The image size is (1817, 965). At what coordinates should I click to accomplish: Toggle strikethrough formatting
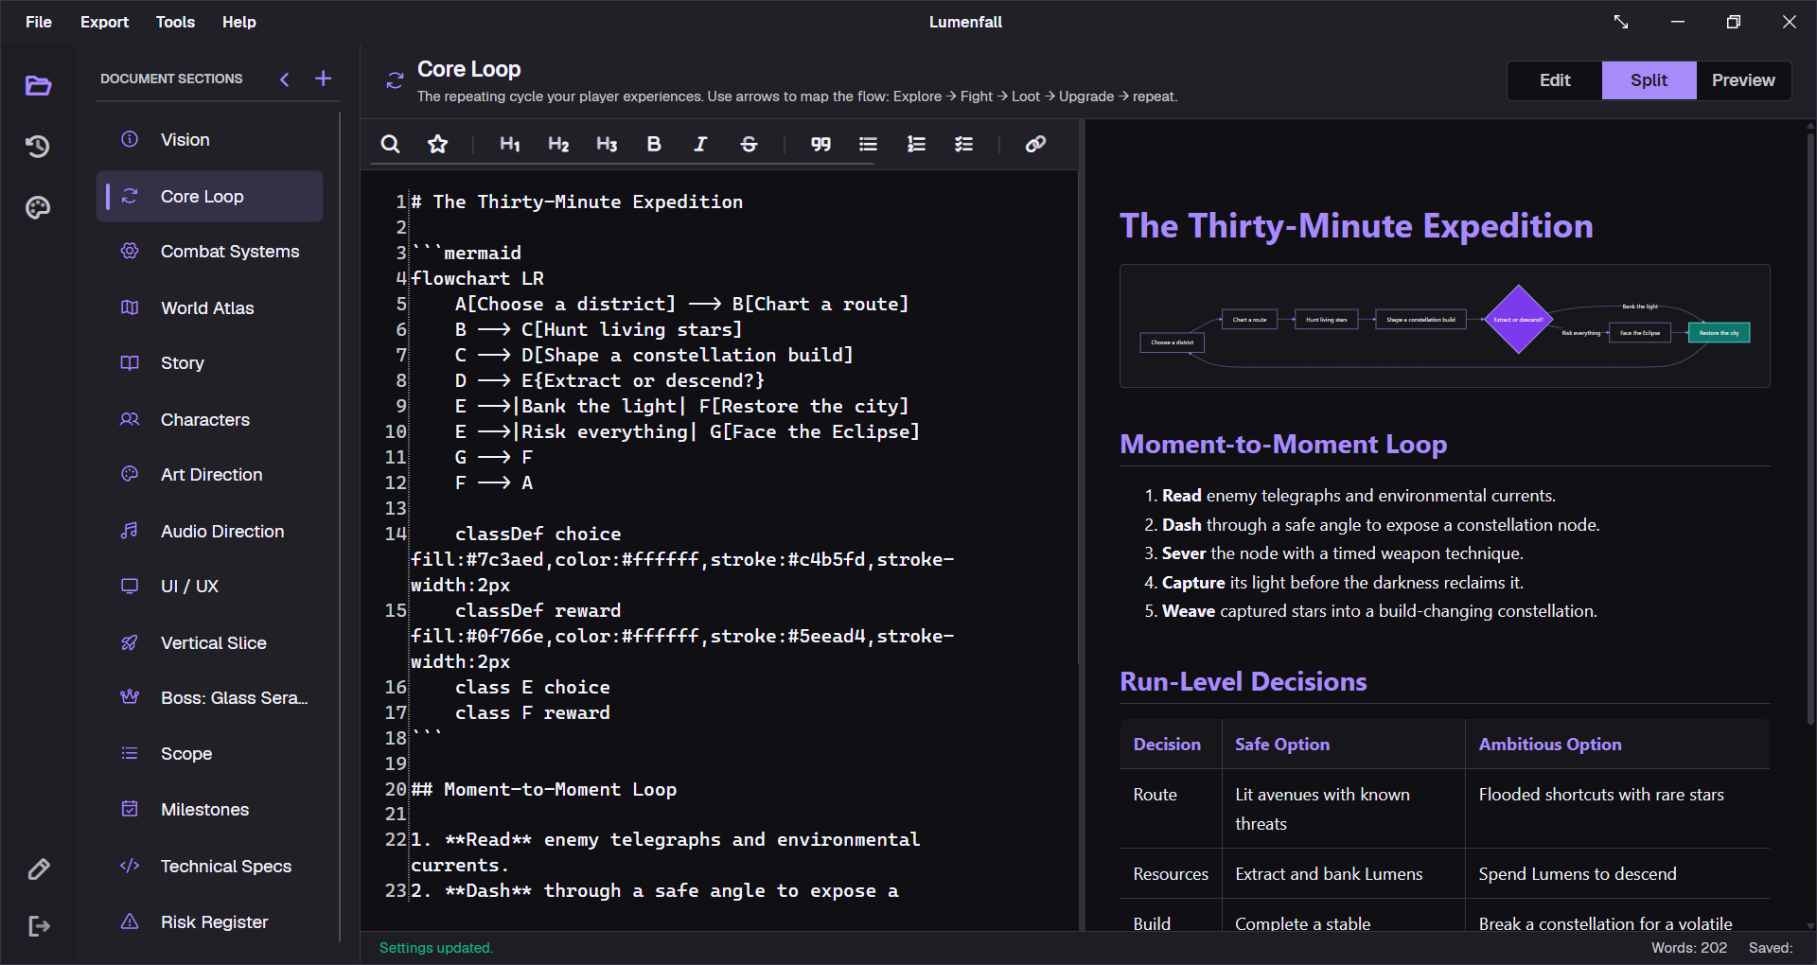point(749,144)
